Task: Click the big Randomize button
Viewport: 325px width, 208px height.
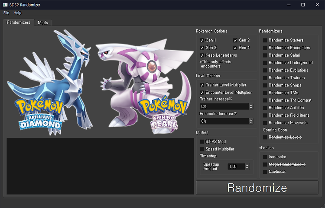Action: click(257, 188)
